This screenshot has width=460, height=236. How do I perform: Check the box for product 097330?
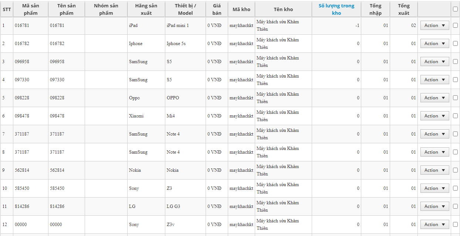pyautogui.click(x=455, y=80)
